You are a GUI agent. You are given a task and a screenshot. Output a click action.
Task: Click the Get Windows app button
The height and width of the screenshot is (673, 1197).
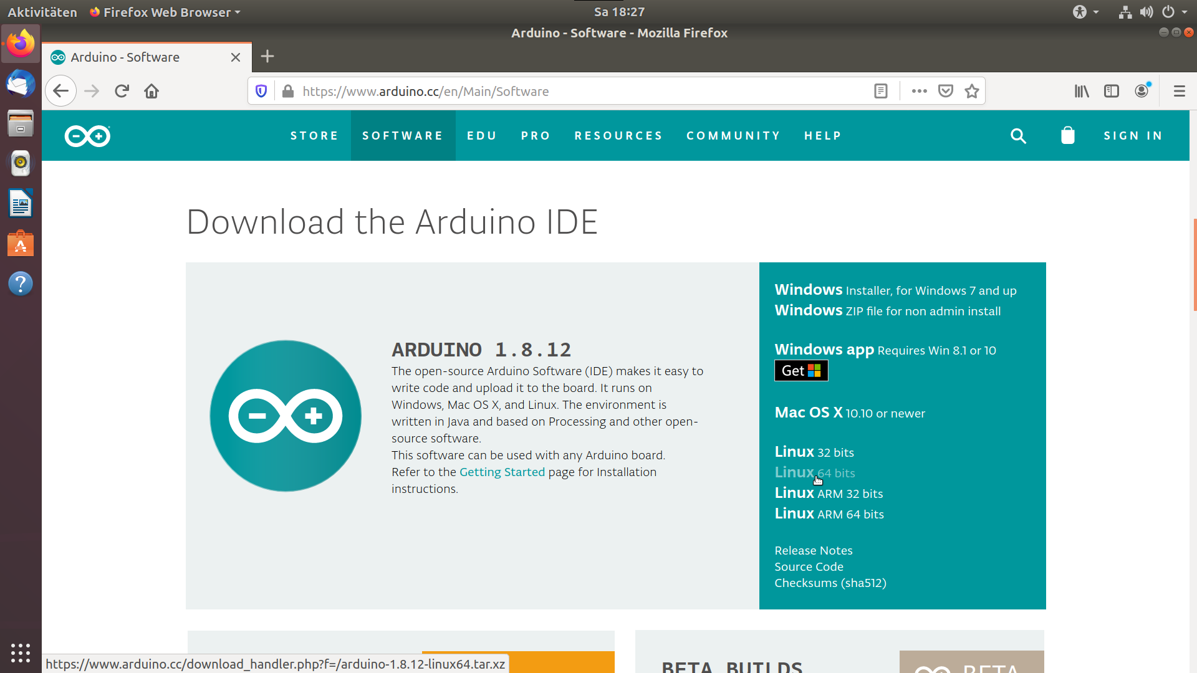point(801,371)
